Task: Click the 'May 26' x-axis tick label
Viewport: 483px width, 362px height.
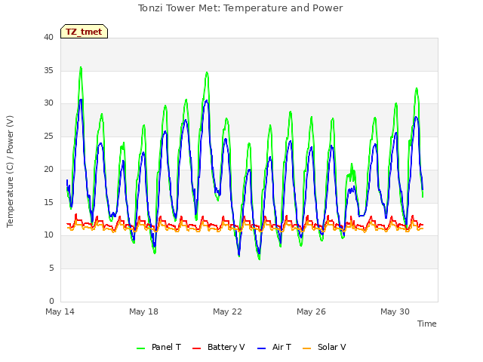Action: pos(311,311)
